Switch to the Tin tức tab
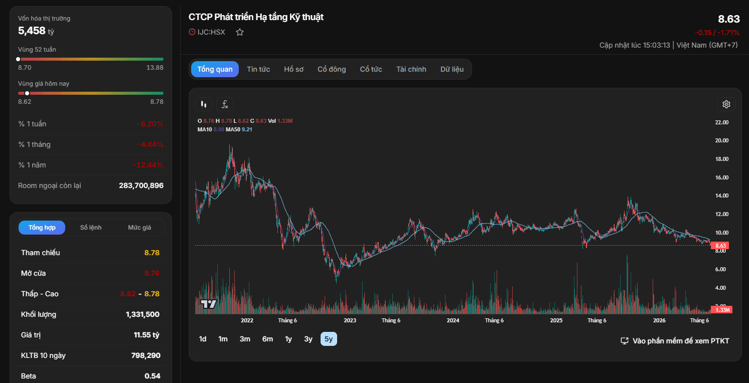The height and width of the screenshot is (383, 749). [258, 69]
